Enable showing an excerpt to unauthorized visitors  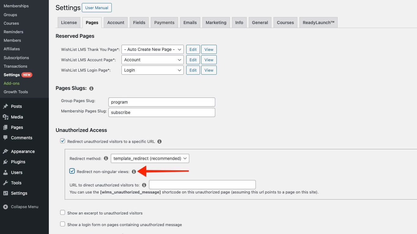(x=63, y=213)
